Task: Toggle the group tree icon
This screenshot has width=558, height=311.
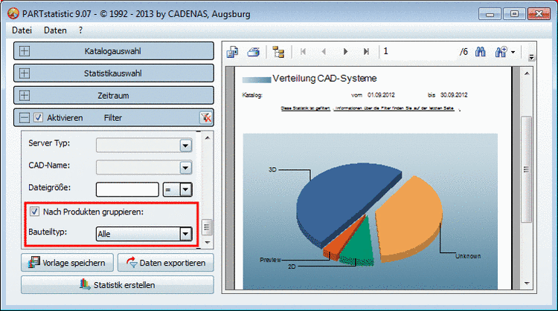Action: point(278,52)
